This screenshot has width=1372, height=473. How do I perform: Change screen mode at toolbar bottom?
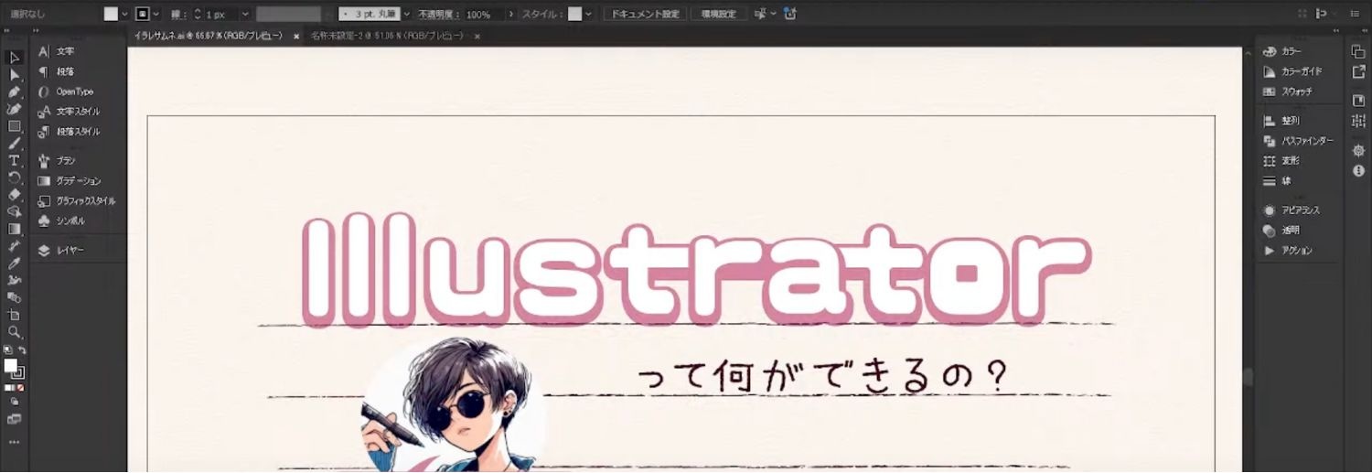[15, 418]
